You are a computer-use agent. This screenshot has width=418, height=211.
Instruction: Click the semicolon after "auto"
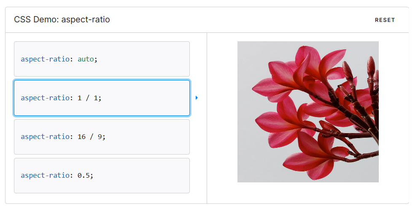coord(96,59)
